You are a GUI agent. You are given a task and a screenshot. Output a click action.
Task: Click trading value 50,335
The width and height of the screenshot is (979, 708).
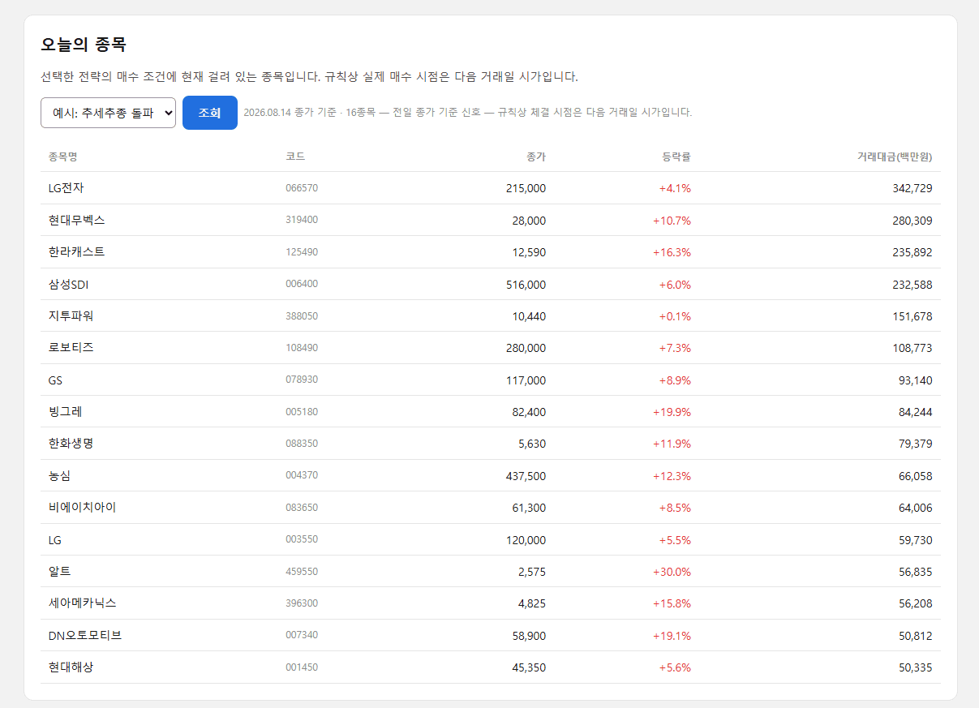point(915,667)
